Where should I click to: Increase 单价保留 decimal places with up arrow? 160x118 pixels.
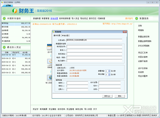[109, 74]
